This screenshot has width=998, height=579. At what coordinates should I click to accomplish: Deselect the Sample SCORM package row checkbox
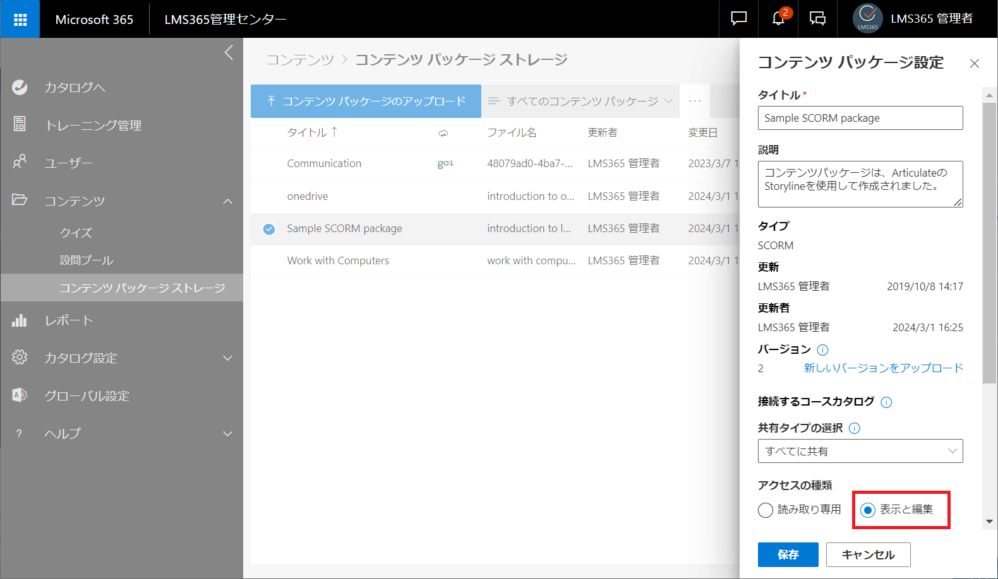[269, 229]
